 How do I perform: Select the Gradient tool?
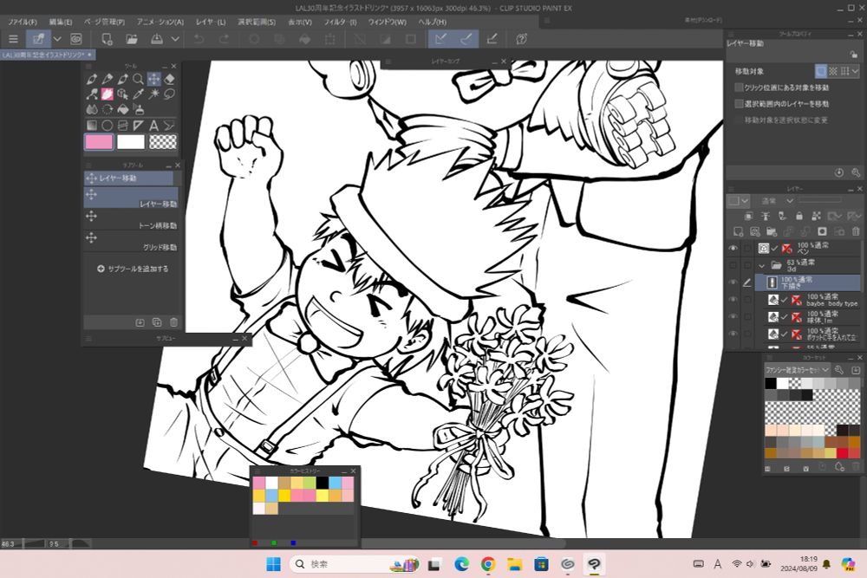[92, 126]
